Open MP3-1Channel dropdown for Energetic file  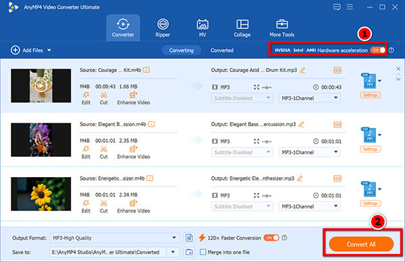click(309, 206)
